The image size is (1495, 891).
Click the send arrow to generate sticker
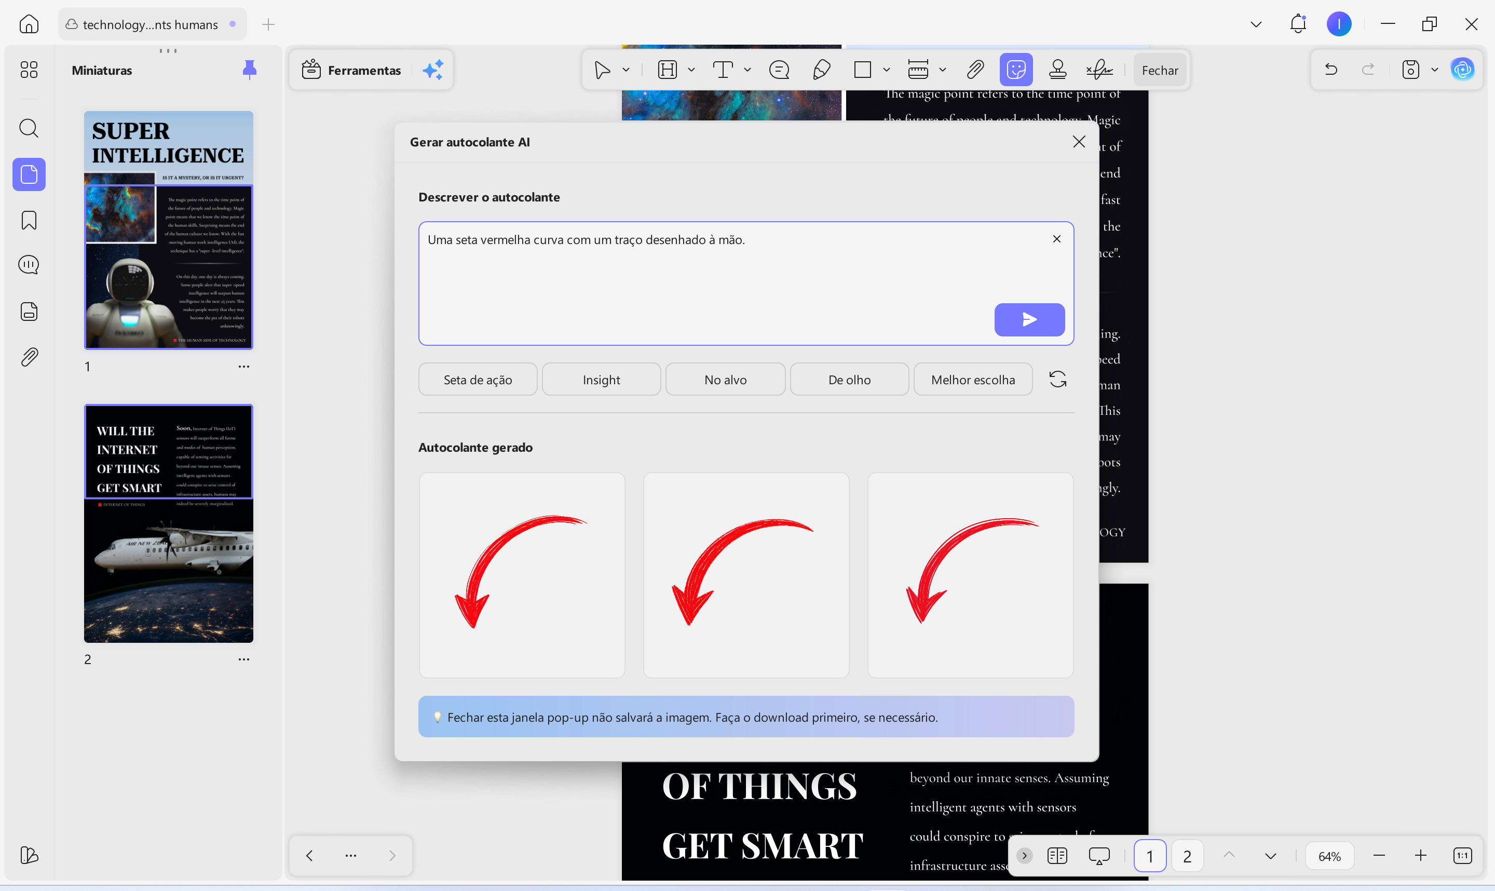(1029, 319)
